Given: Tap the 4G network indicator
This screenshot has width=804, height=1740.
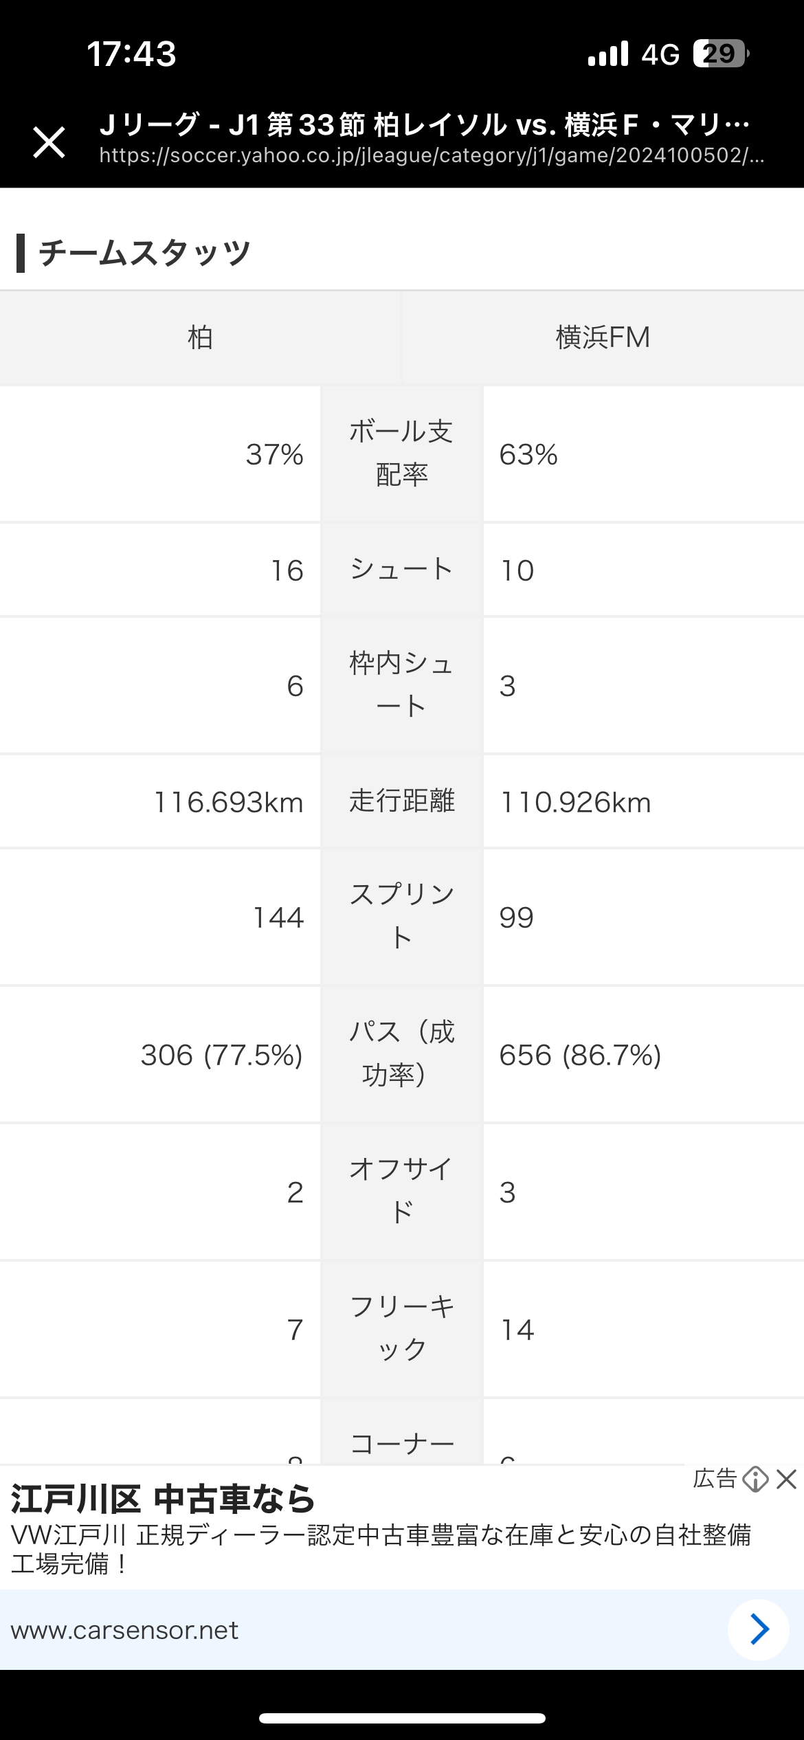Looking at the screenshot, I should click(660, 54).
